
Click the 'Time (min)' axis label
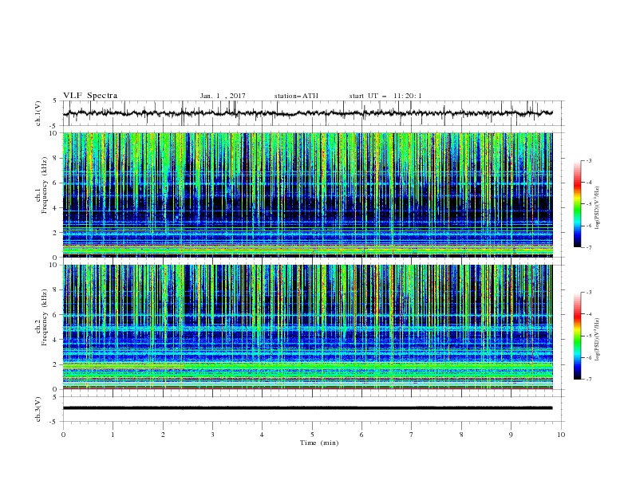pyautogui.click(x=319, y=443)
